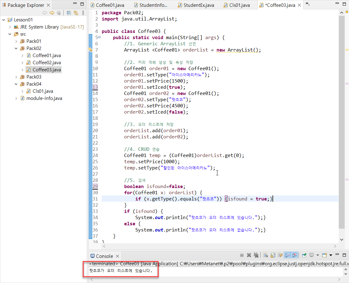The width and height of the screenshot is (349, 283).
Task: Switch to StudentEx.java editor tab
Action: [x=196, y=5]
